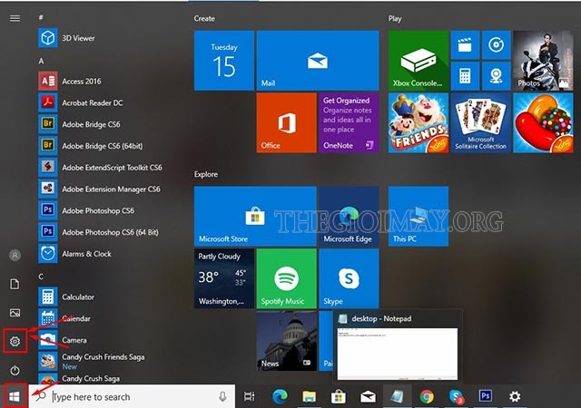Open the Xbox Console Companion tile

point(419,60)
